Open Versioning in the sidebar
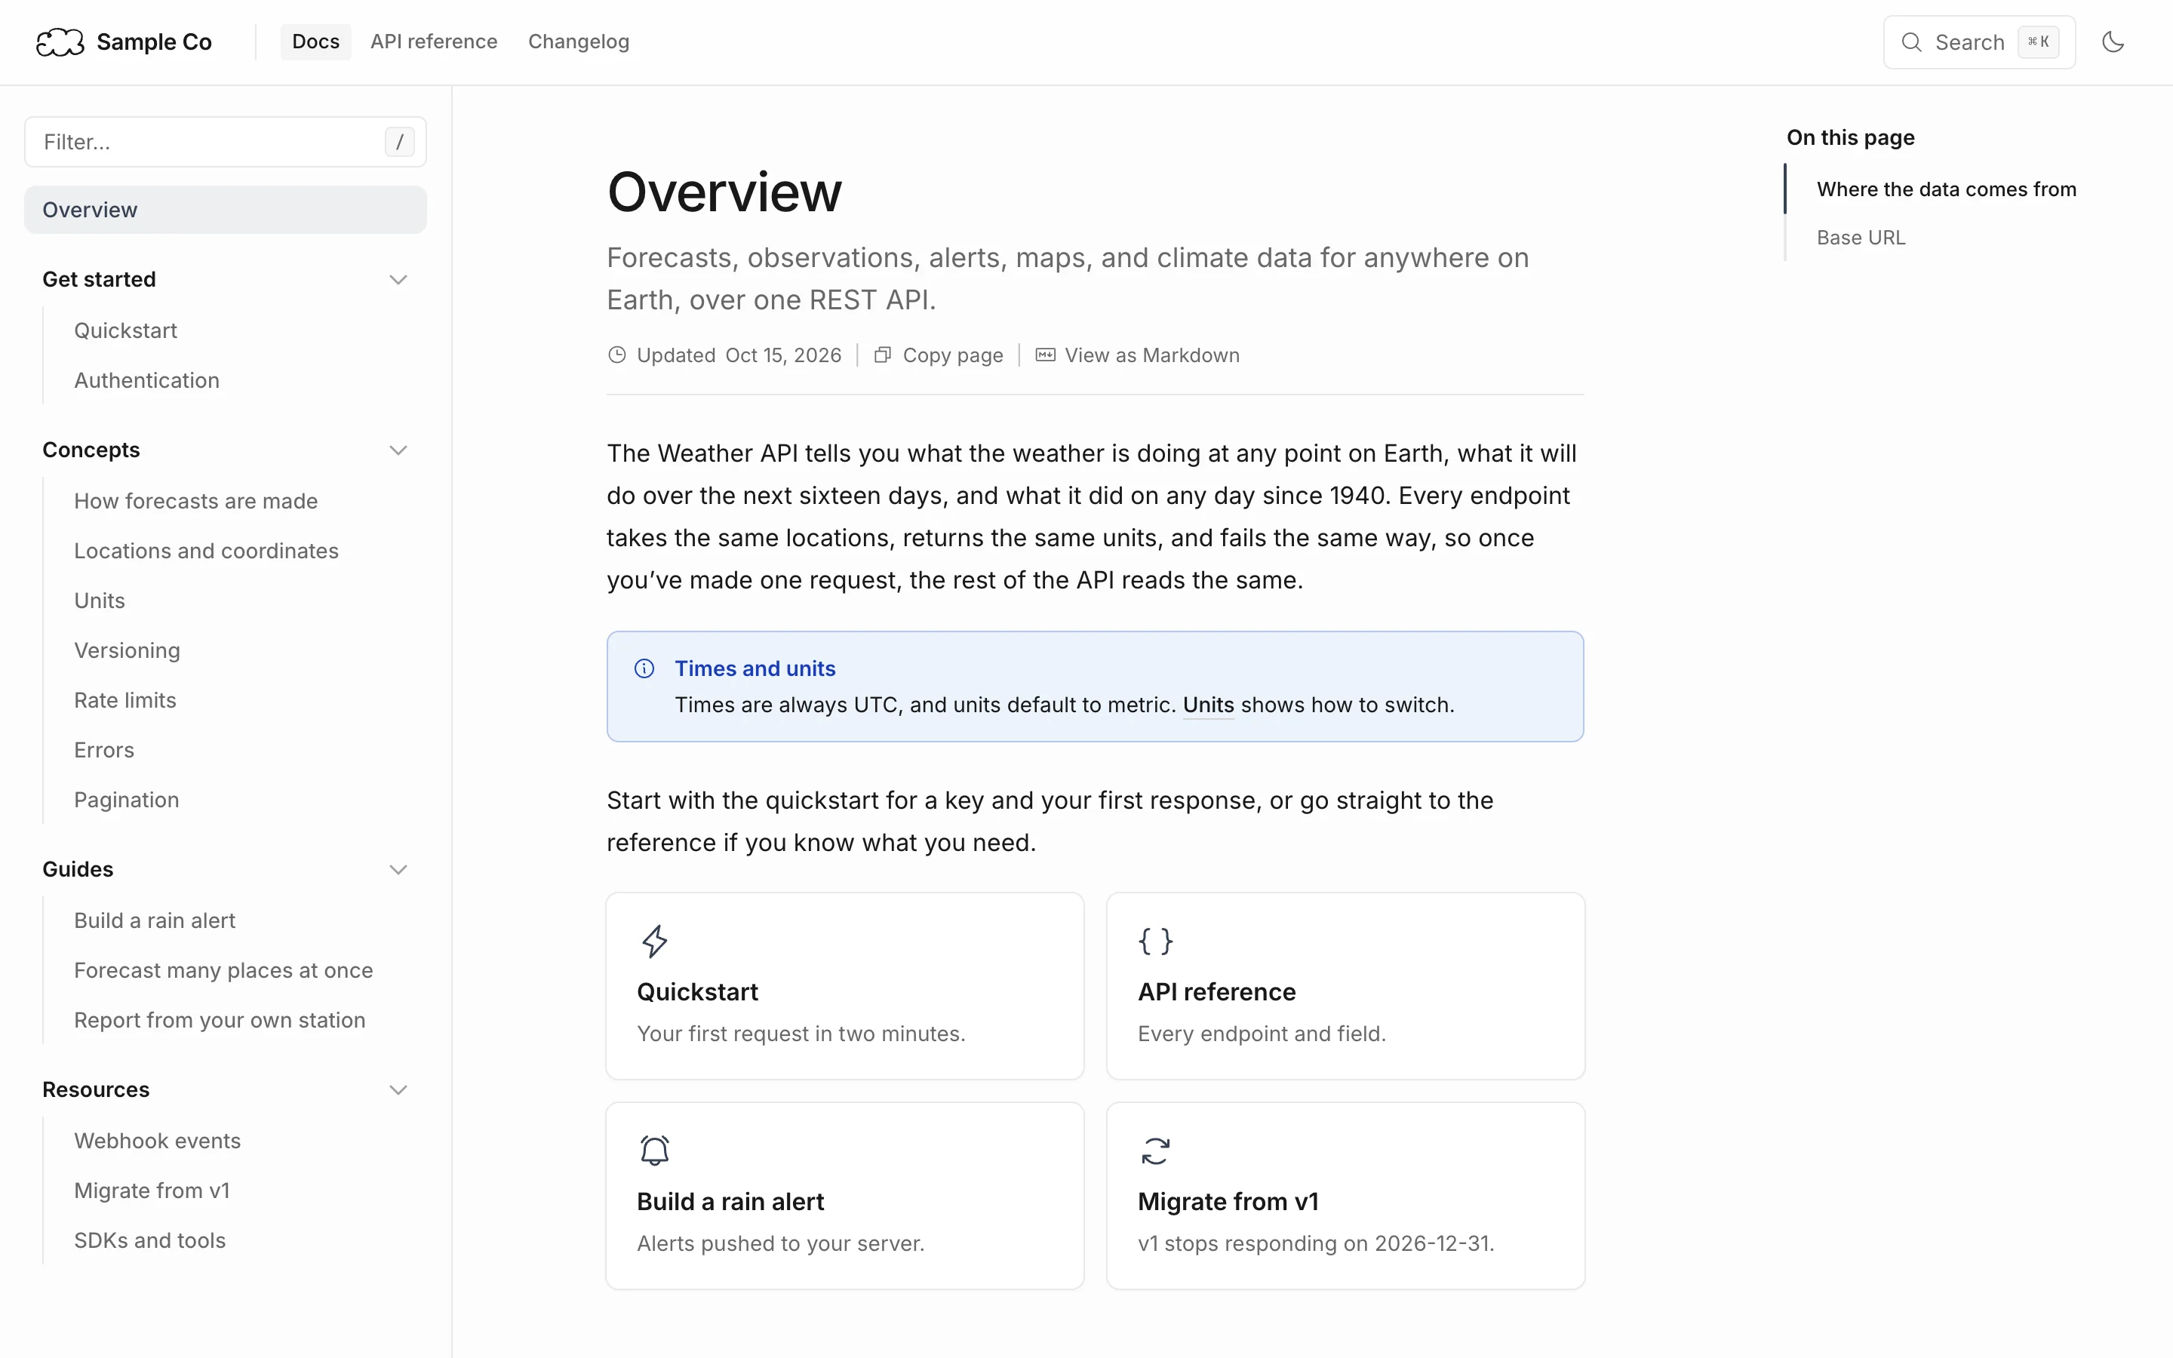Image resolution: width=2173 pixels, height=1358 pixels. pos(127,650)
